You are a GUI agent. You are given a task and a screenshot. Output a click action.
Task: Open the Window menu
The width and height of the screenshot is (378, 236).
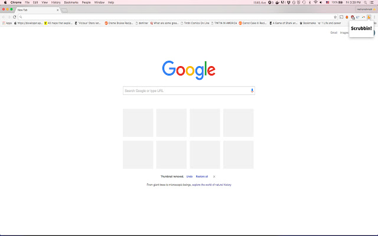pyautogui.click(x=99, y=2)
